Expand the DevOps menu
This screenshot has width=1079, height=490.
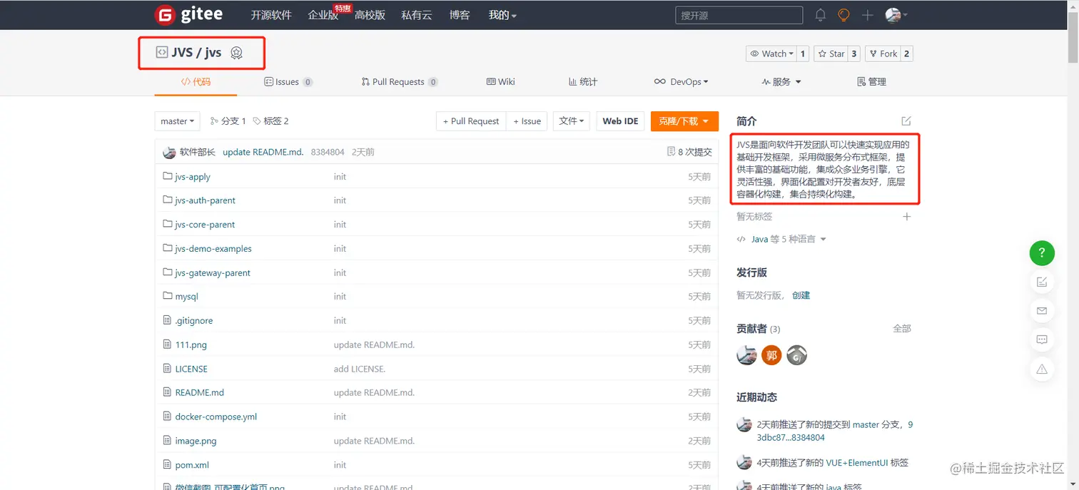[x=682, y=82]
